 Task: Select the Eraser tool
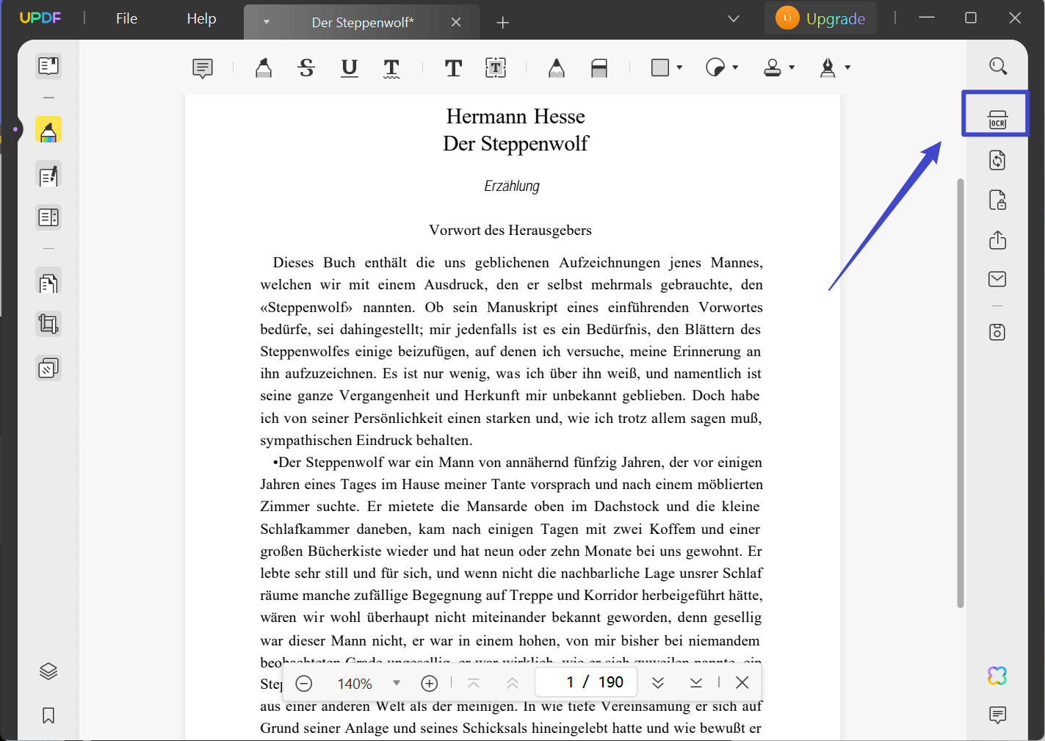coord(599,68)
